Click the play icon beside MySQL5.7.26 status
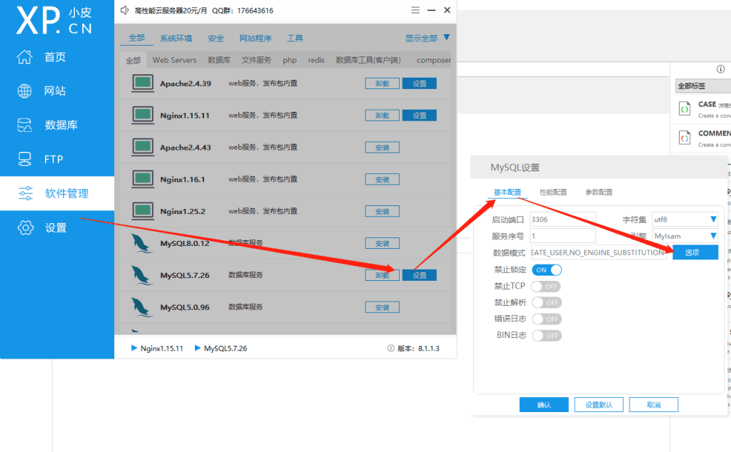 (198, 348)
